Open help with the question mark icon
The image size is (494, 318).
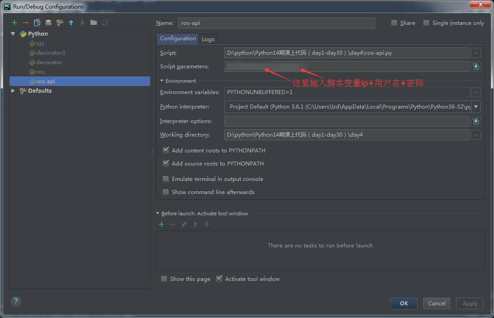click(16, 302)
